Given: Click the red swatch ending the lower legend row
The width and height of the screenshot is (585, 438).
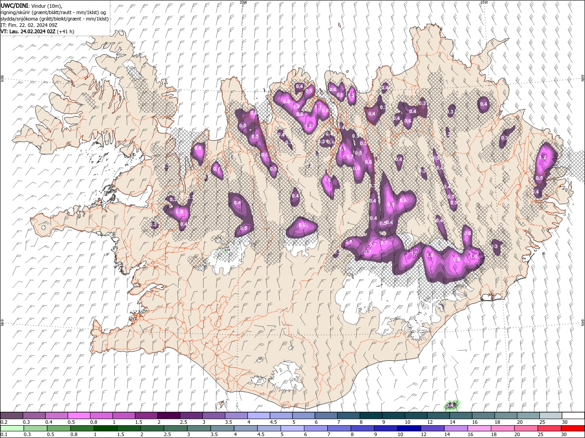Looking at the screenshot, I should 573,428.
